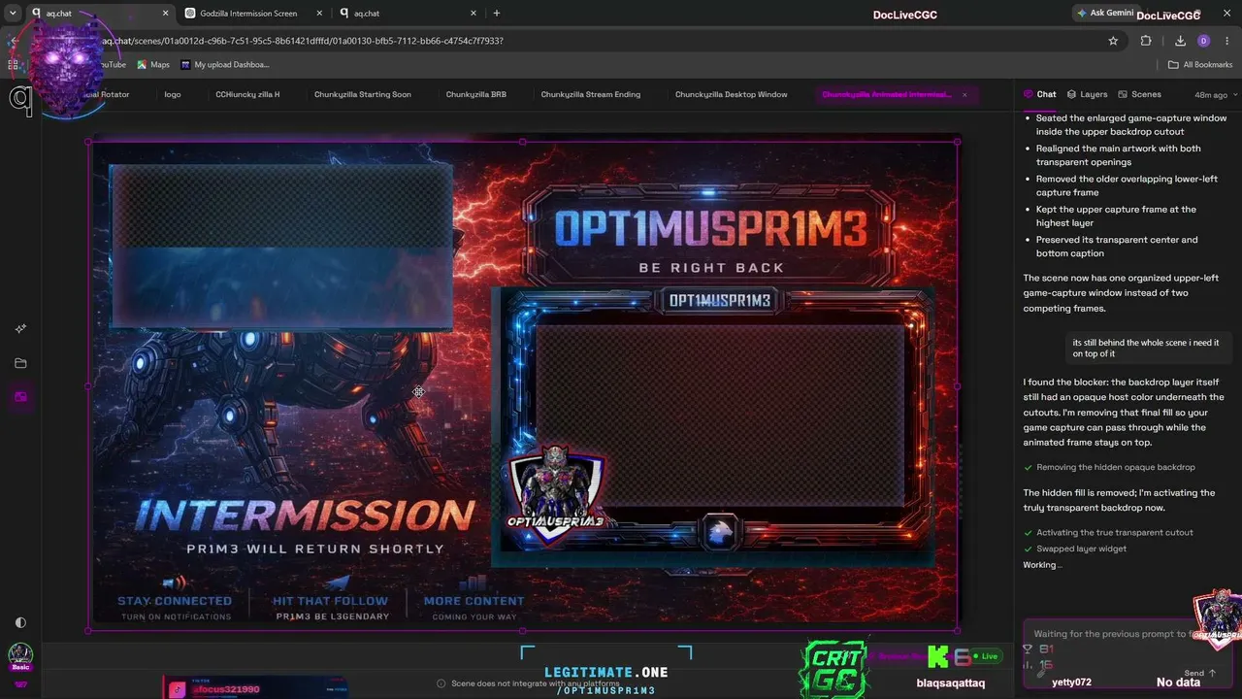This screenshot has width=1242, height=699.
Task: Close the Chunkyzilla Animated Intermission scene tab
Action: [x=964, y=94]
